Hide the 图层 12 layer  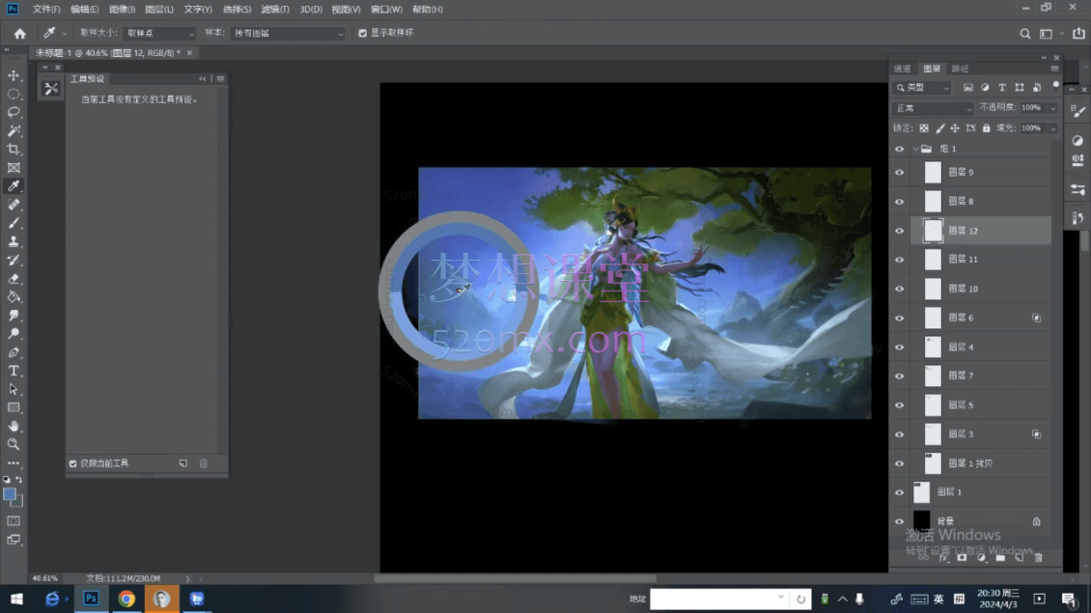[899, 231]
